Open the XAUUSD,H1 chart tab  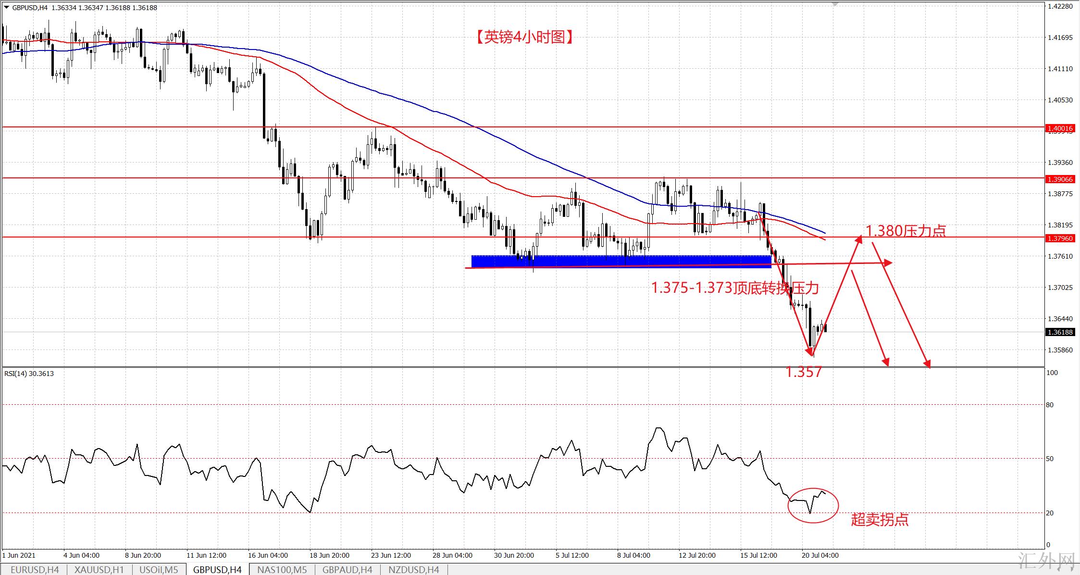(x=99, y=570)
